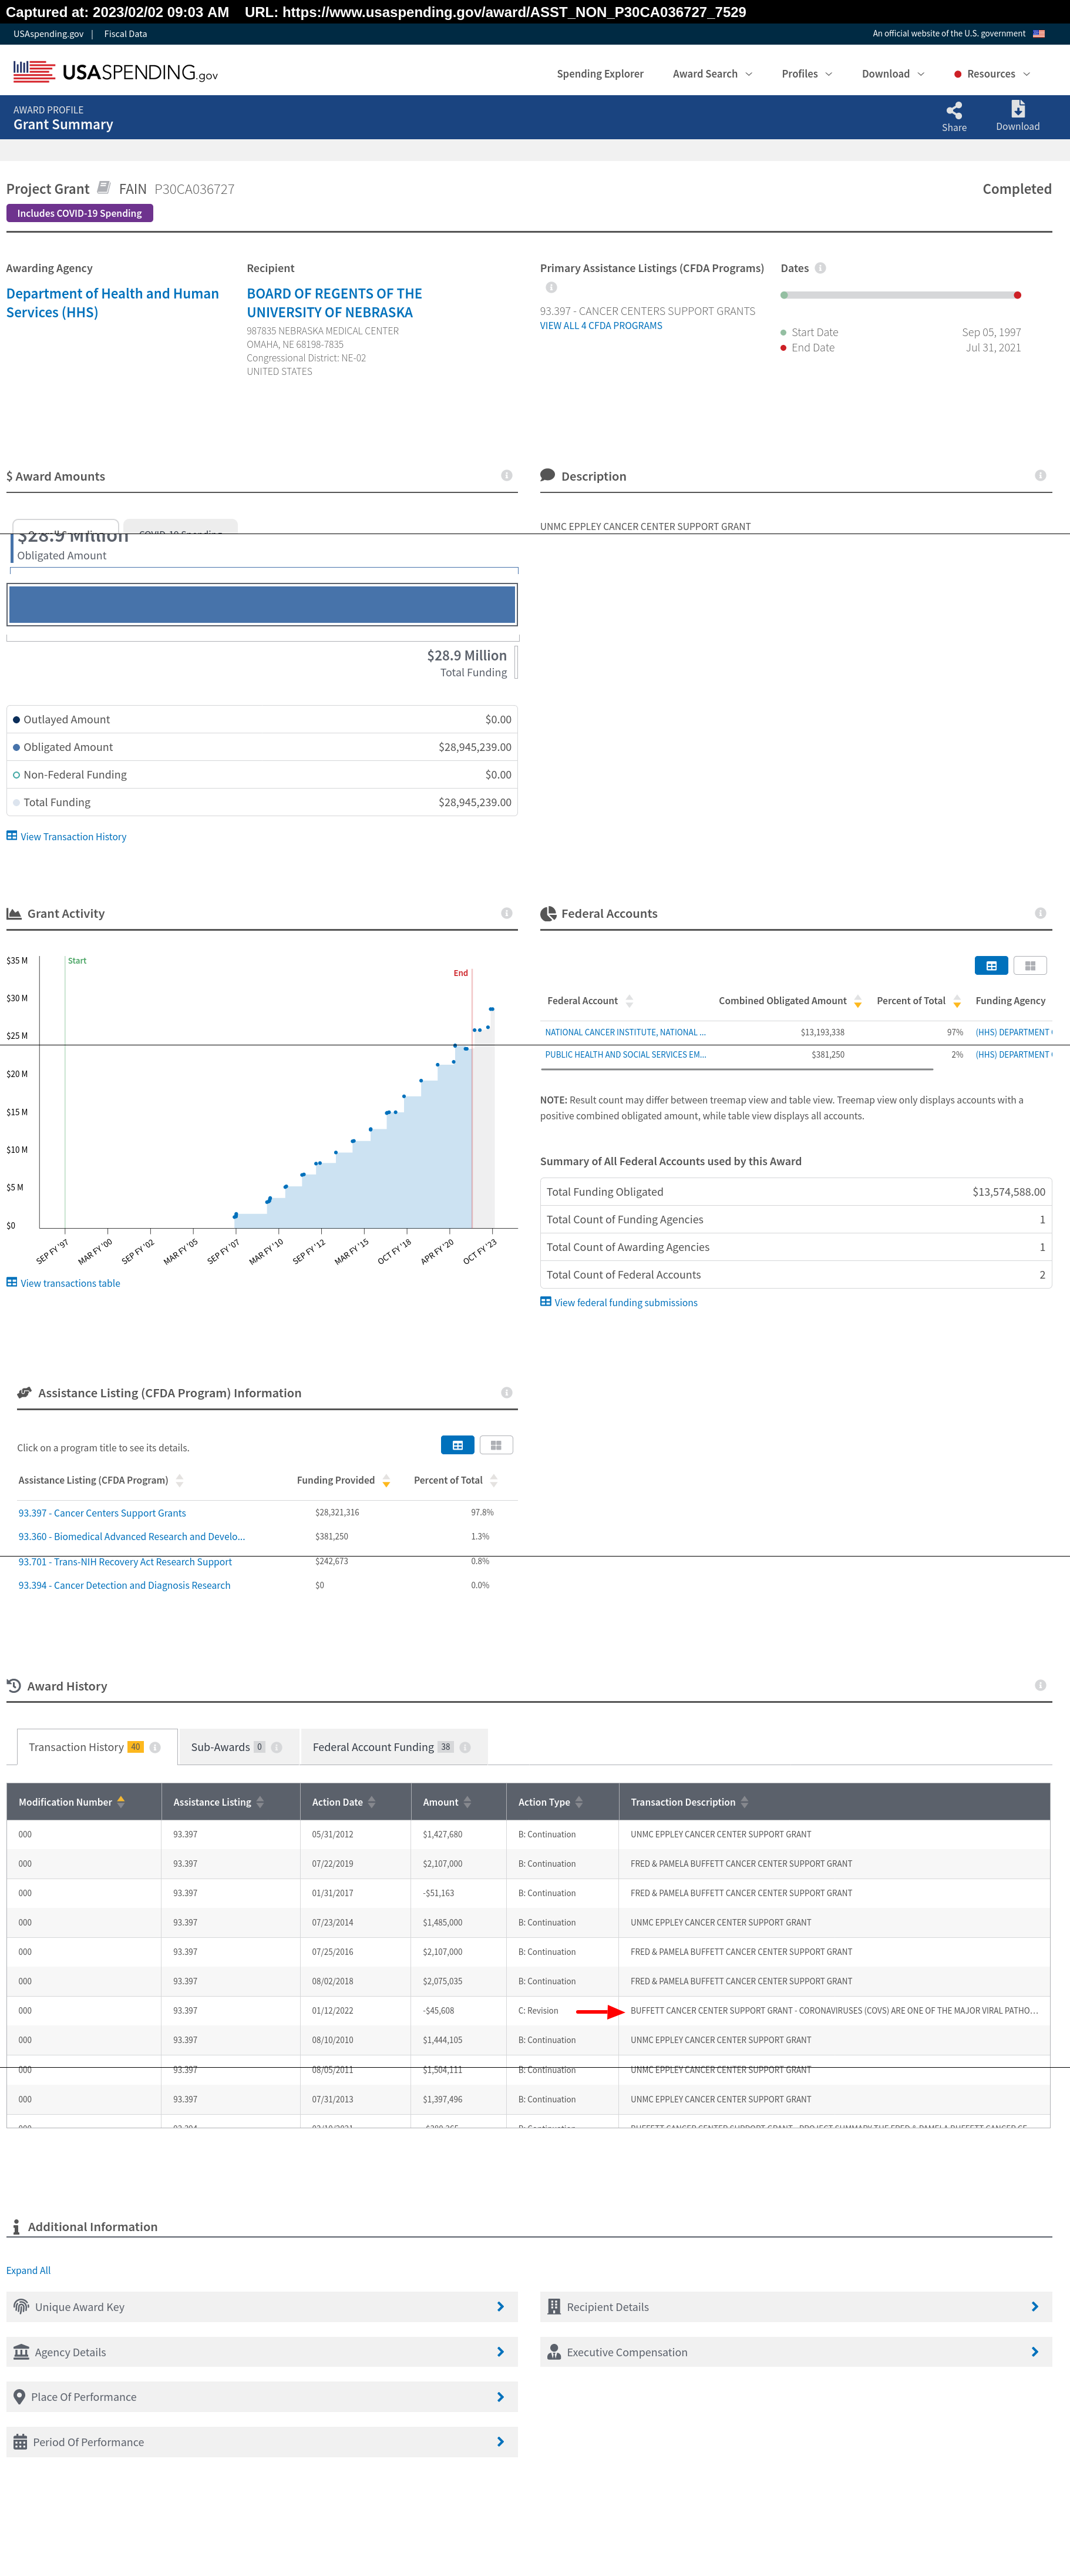Switch CFDA listing to table view
This screenshot has width=1070, height=2576.
(457, 1445)
